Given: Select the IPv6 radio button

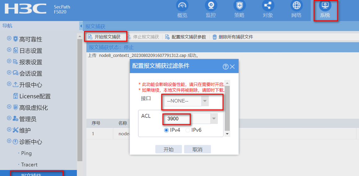Looking at the screenshot, I should pos(188,130).
